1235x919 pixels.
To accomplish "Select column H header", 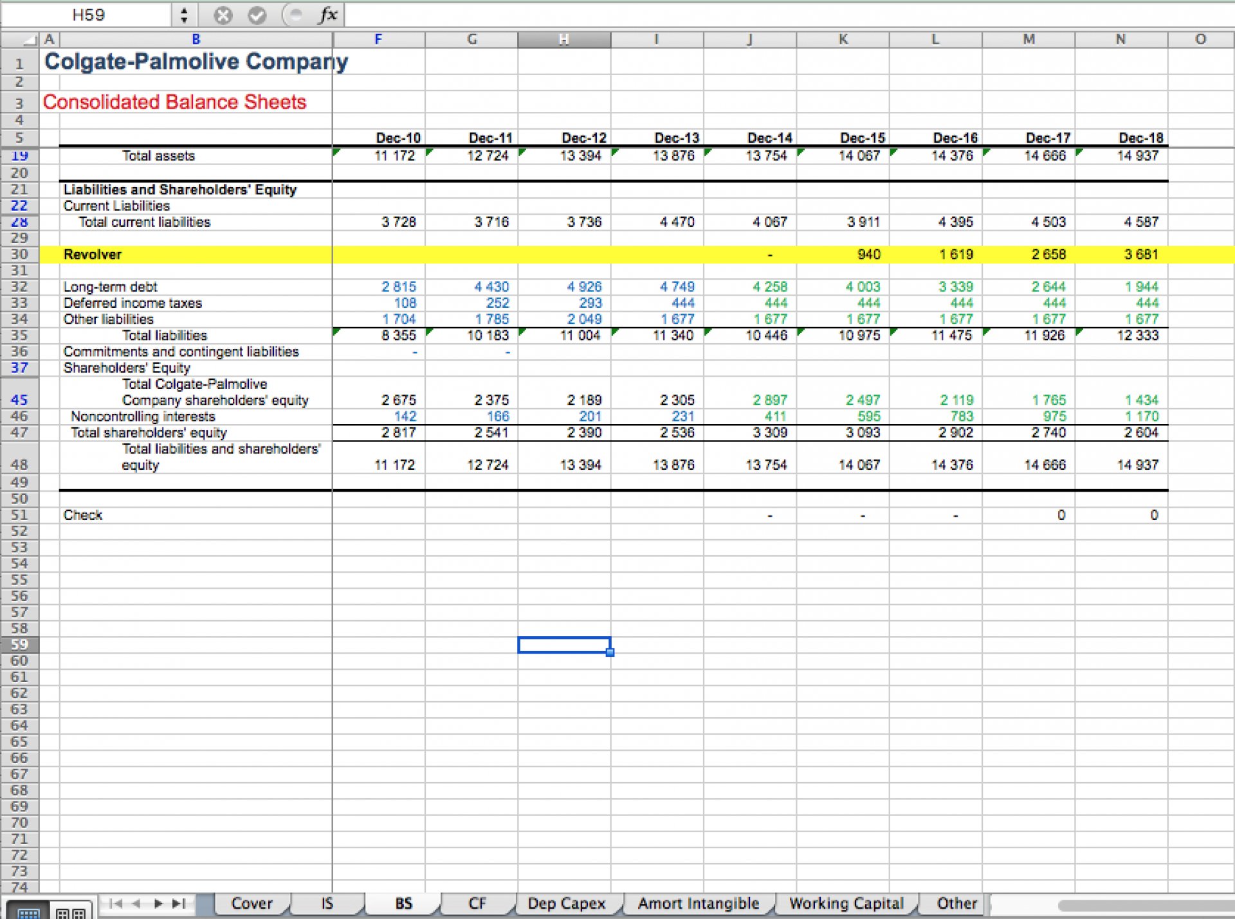I will pyautogui.click(x=564, y=40).
